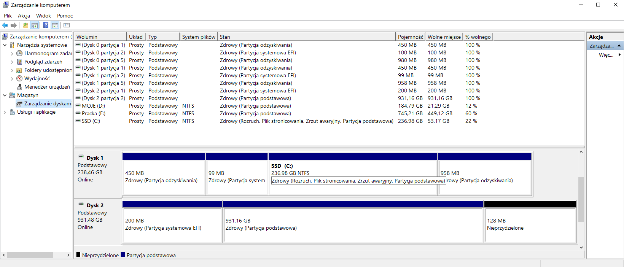Click the Usługi i aplikacje icon
The image size is (624, 267).
tap(12, 112)
